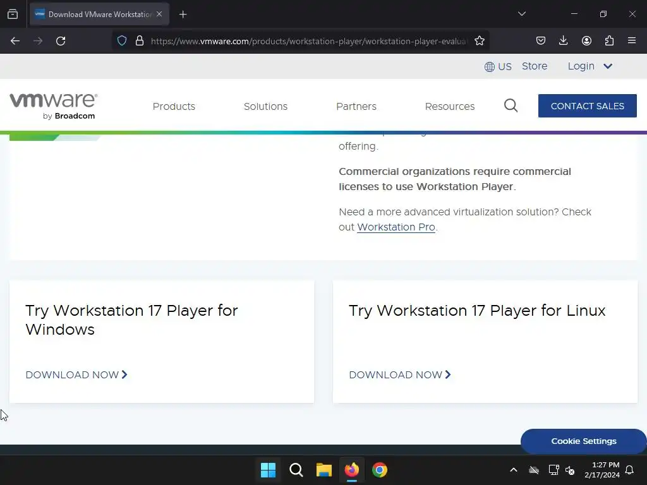The width and height of the screenshot is (647, 485).
Task: Click the Firefox back arrow button
Action: 15,41
